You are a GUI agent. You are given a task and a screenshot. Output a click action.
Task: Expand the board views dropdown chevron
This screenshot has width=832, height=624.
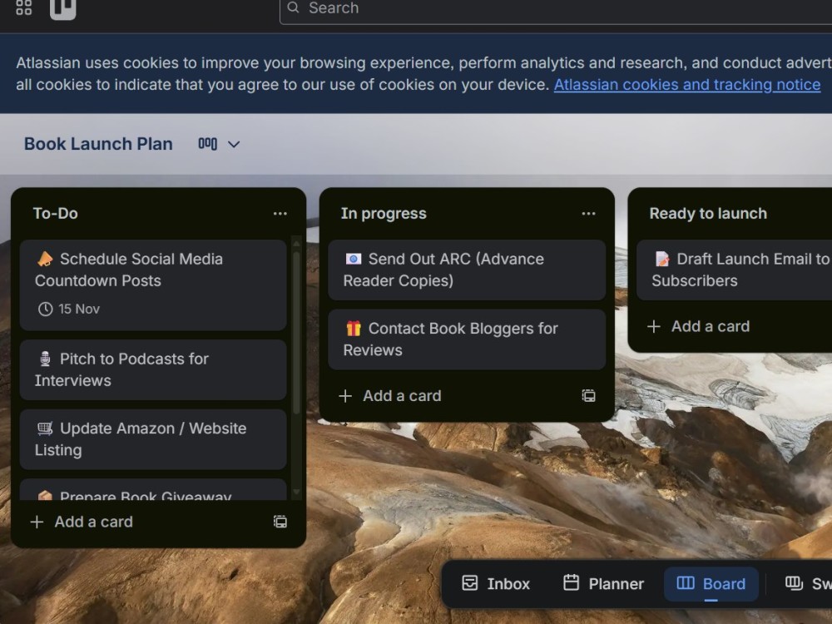tap(234, 144)
